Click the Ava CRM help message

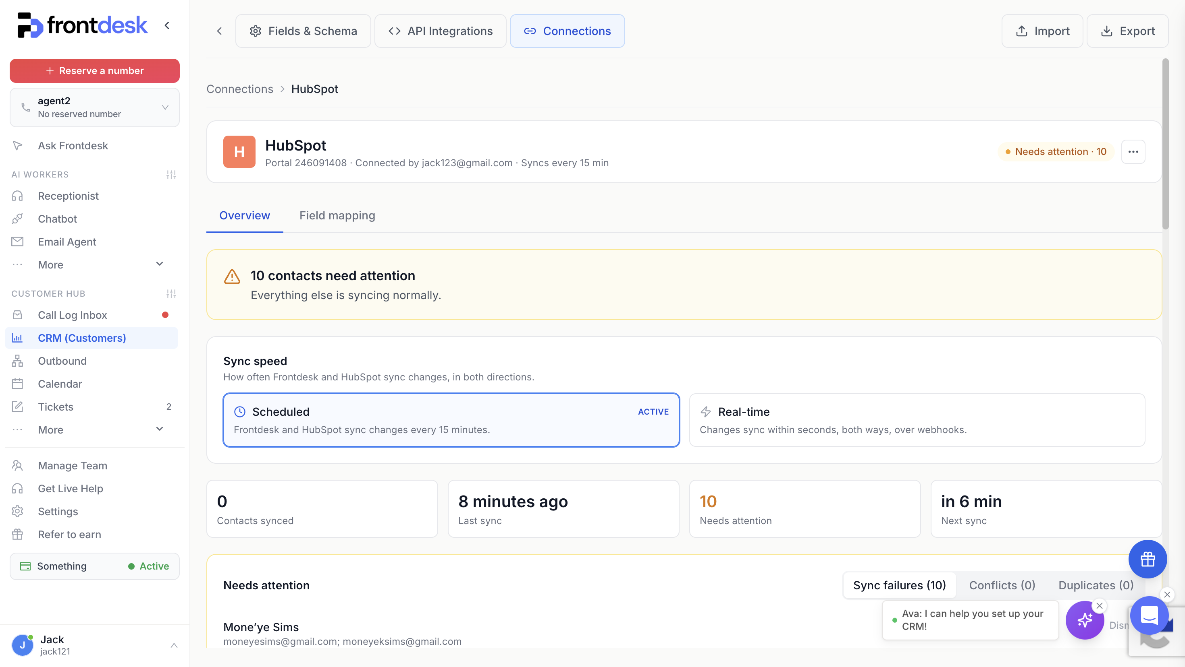click(x=971, y=620)
